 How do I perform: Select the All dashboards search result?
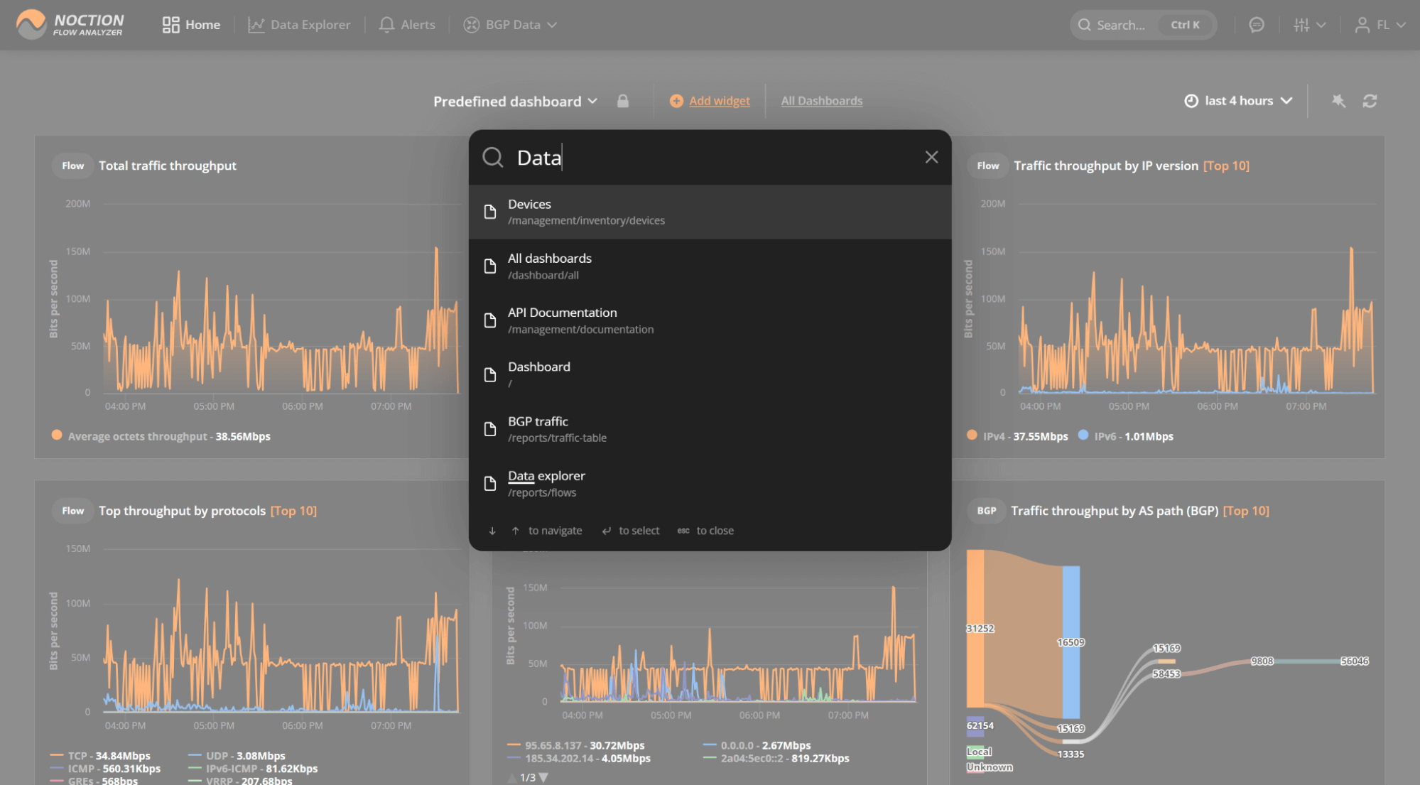[x=710, y=266]
